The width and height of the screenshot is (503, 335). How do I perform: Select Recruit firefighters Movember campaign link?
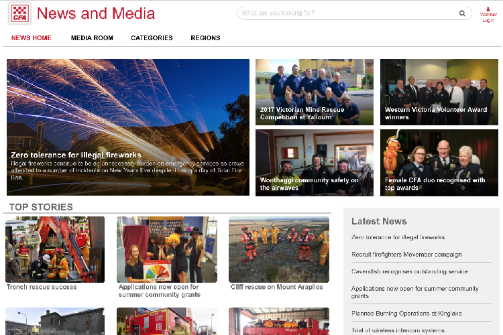406,255
